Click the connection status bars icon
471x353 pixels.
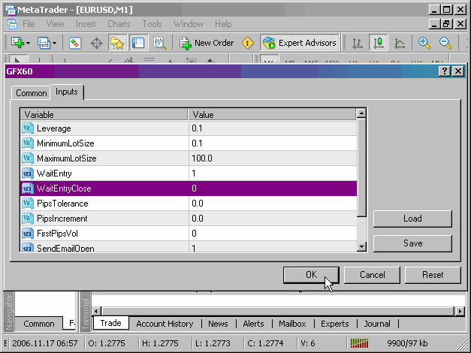pos(359,343)
